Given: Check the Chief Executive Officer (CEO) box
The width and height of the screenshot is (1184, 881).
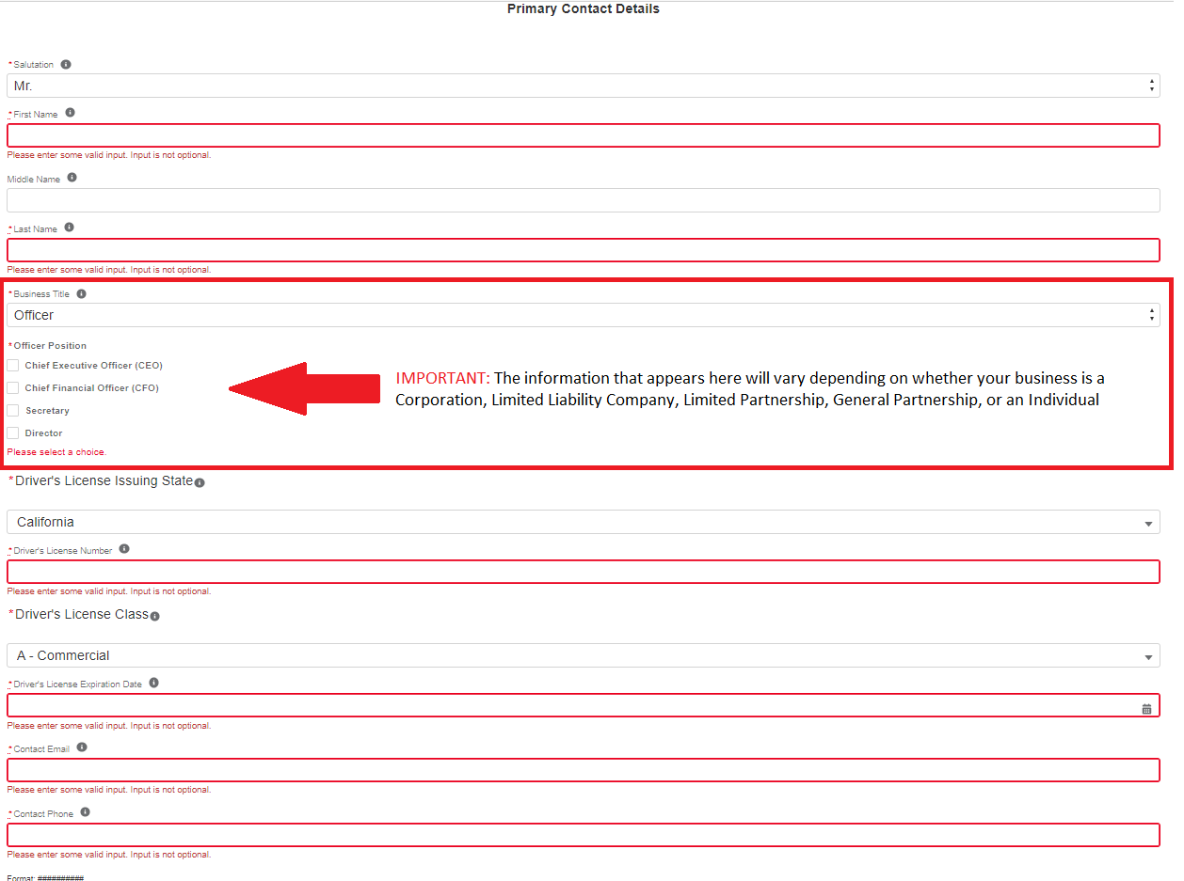Looking at the screenshot, I should [13, 365].
